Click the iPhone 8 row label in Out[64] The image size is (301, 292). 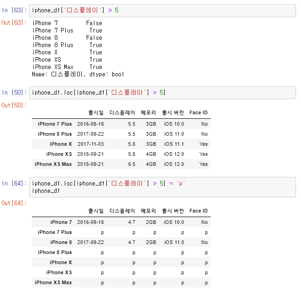(61, 242)
